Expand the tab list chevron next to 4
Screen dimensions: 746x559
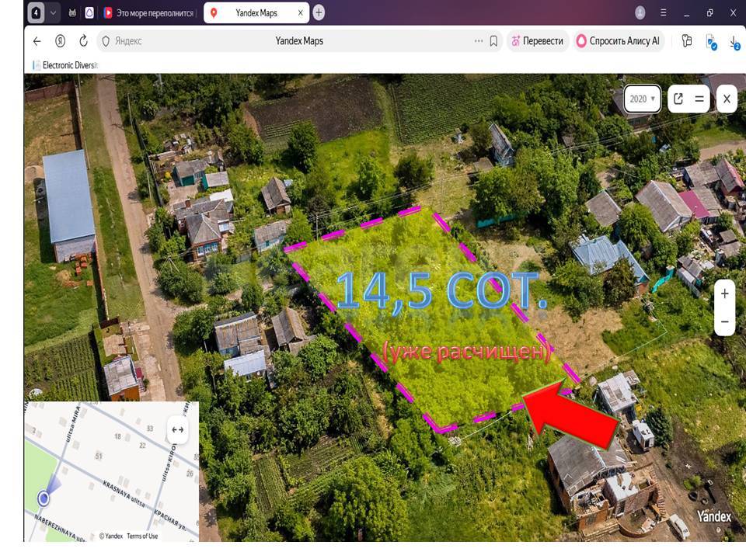pos(54,13)
